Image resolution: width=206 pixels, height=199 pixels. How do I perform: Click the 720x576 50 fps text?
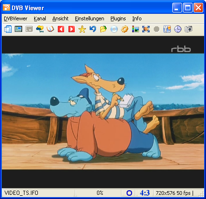(173, 193)
